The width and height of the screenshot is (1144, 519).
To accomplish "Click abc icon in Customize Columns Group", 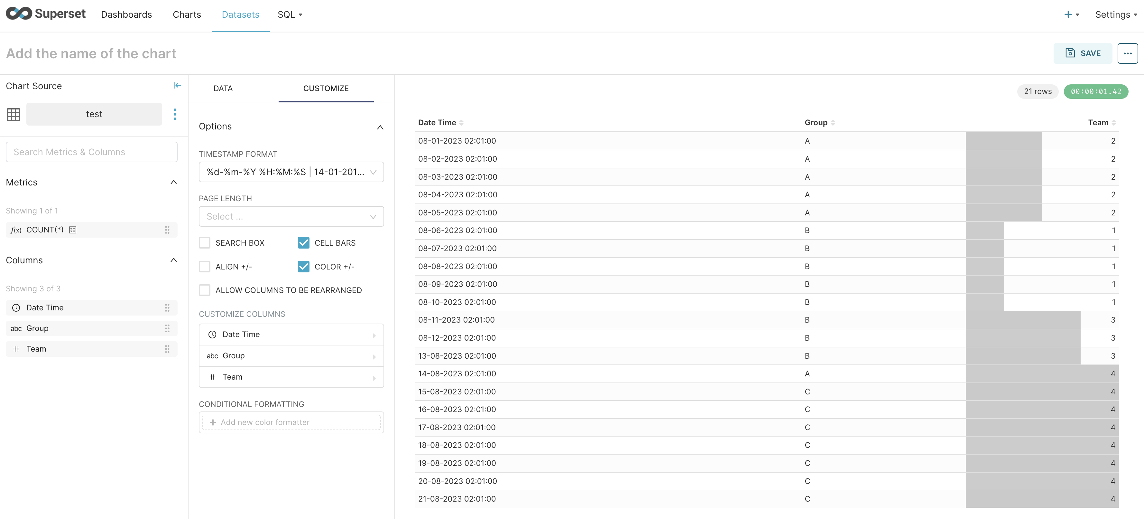I will point(212,356).
